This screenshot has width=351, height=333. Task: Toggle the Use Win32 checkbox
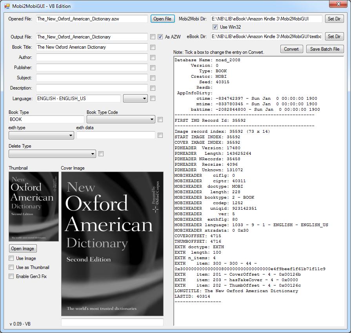click(x=215, y=27)
